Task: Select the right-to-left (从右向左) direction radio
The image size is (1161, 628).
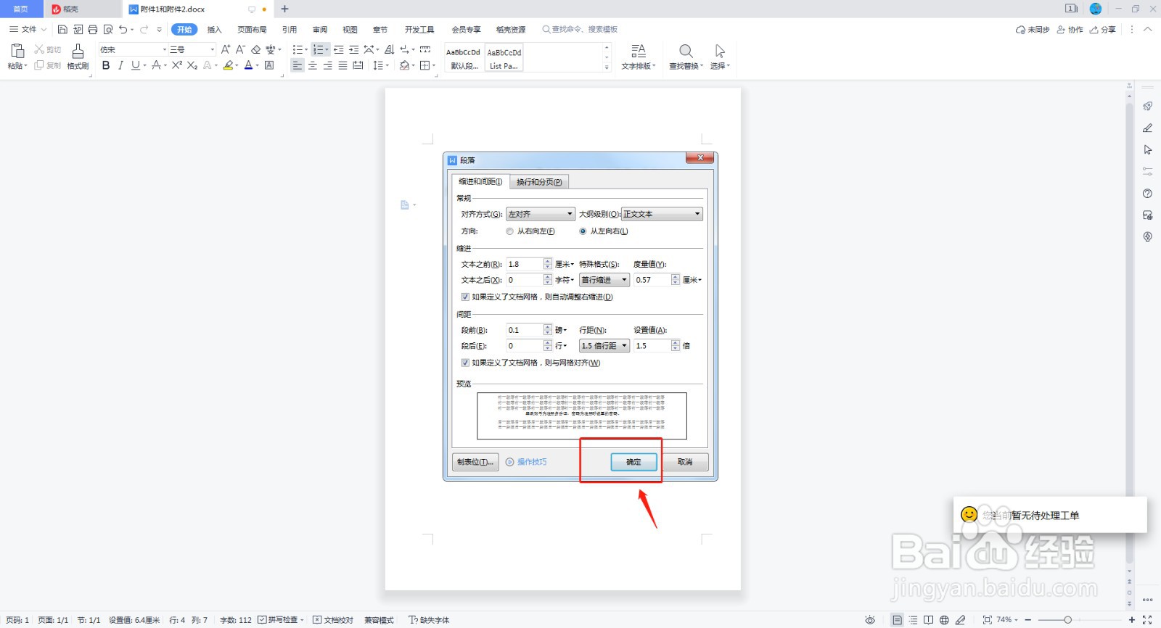Action: 509,231
